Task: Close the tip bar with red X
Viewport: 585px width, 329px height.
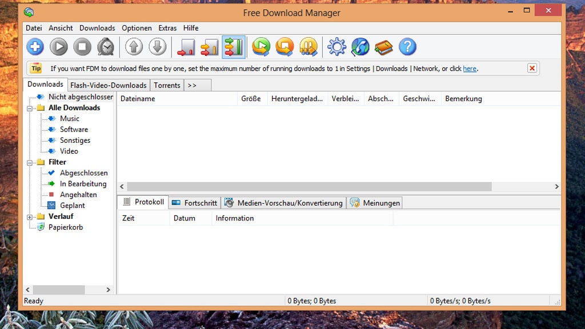Action: 532,69
